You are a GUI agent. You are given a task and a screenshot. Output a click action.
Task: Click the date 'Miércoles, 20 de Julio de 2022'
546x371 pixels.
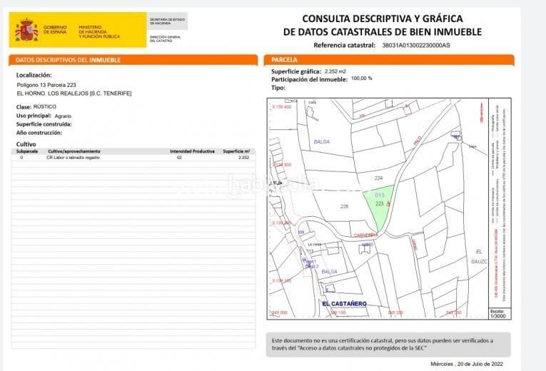pos(467,364)
